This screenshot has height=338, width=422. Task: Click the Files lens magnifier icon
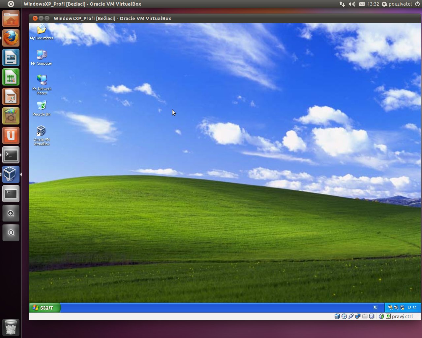click(x=11, y=233)
